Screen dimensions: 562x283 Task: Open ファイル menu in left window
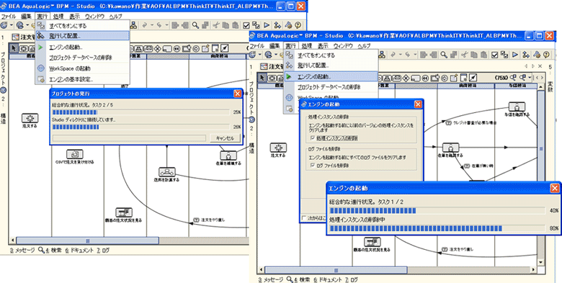click(9, 17)
